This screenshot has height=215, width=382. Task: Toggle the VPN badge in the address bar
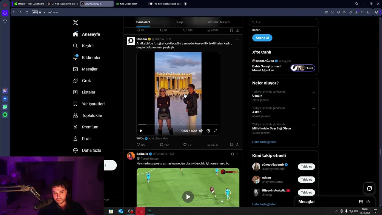35,12
